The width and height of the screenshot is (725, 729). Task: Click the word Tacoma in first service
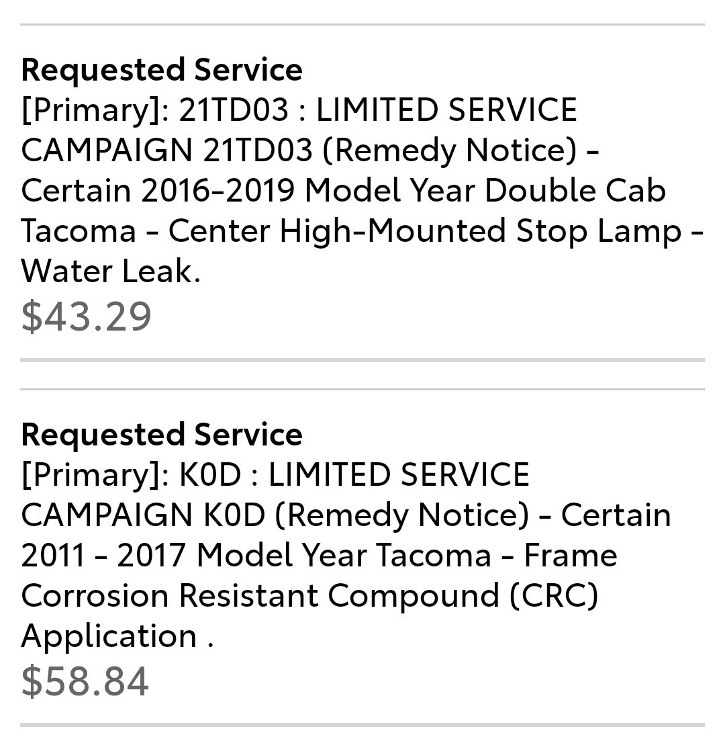point(79,231)
